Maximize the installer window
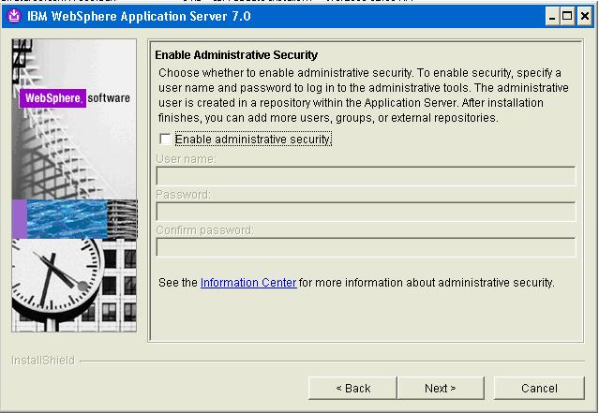Screen dimensions: 599x413 pos(567,17)
